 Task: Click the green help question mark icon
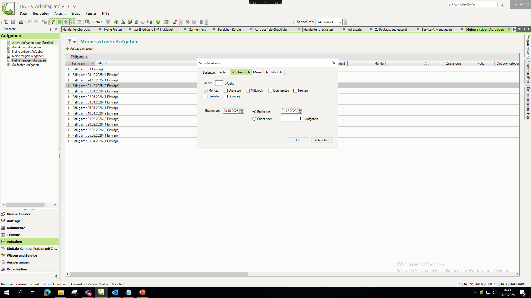pyautogui.click(x=158, y=22)
